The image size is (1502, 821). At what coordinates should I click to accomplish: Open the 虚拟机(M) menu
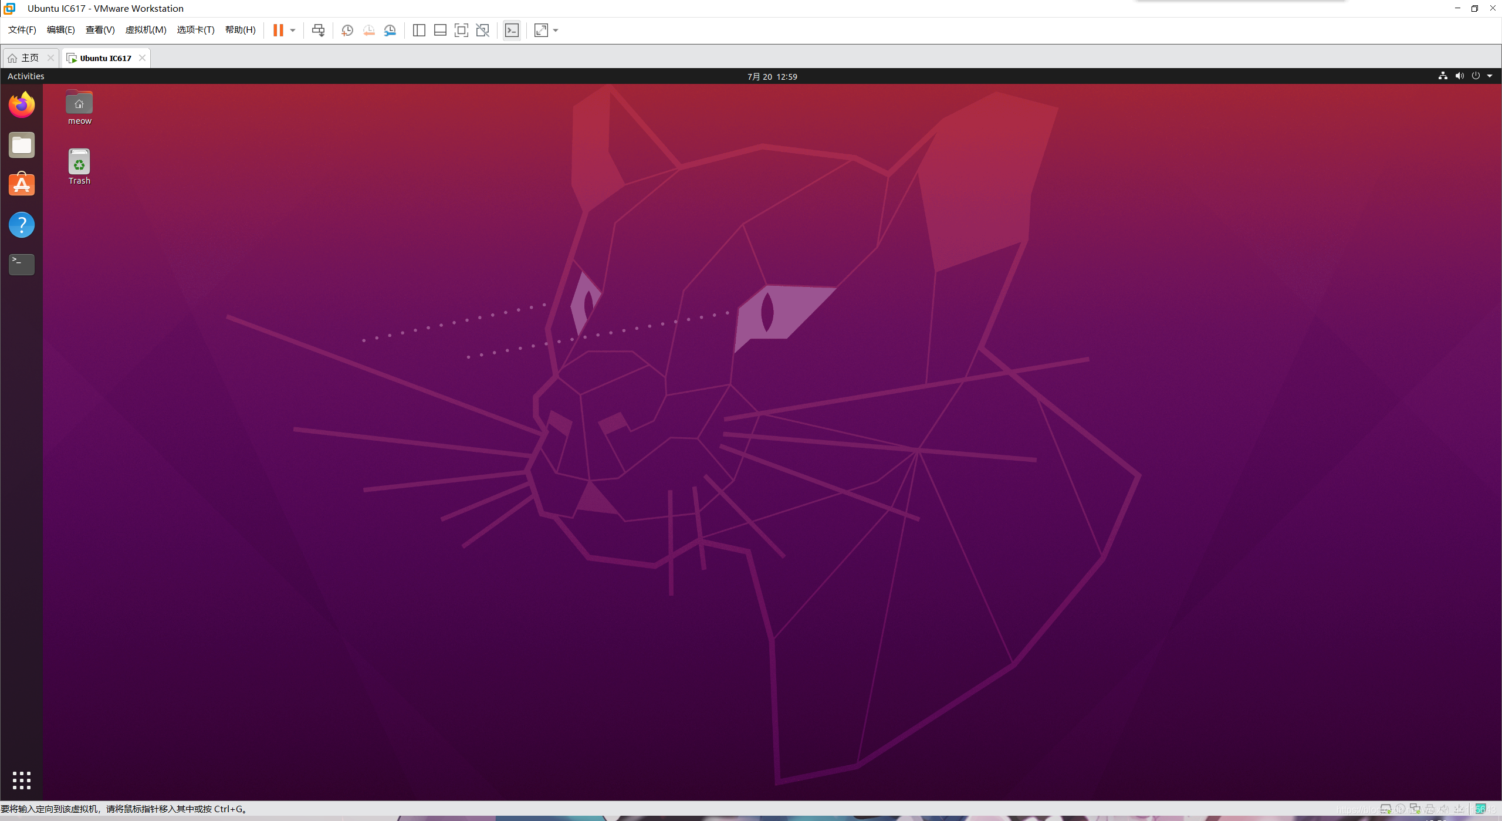146,30
